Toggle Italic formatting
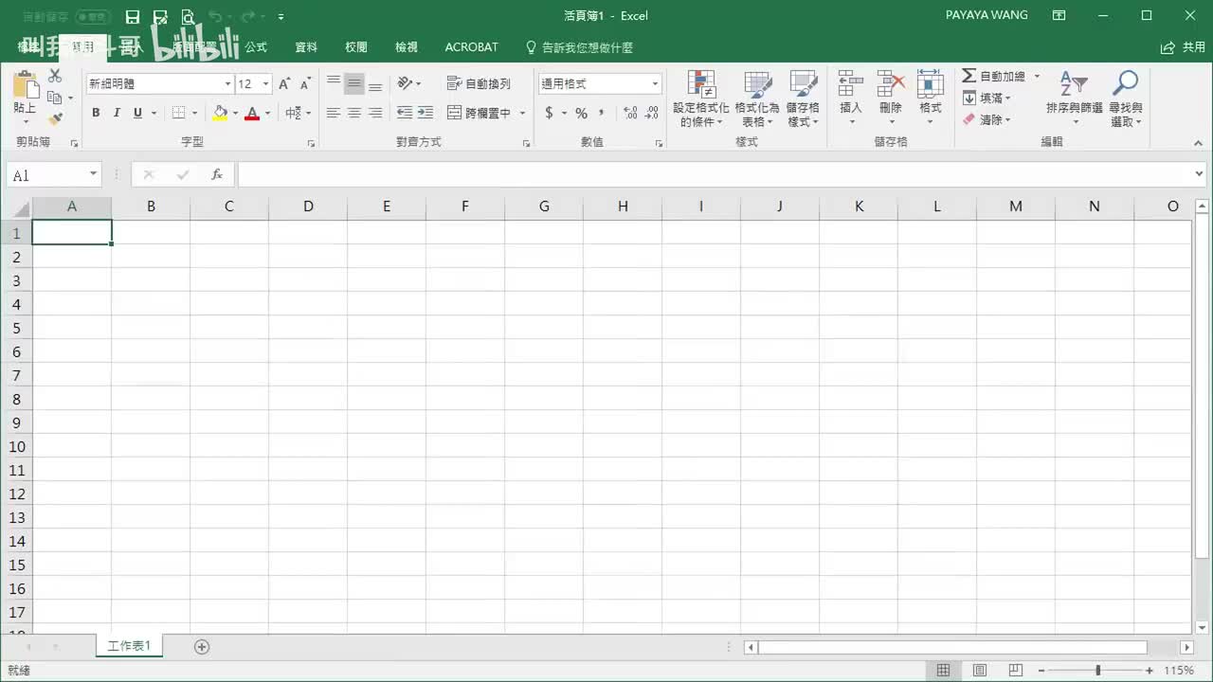Screen dimensions: 1213x682 tap(117, 113)
